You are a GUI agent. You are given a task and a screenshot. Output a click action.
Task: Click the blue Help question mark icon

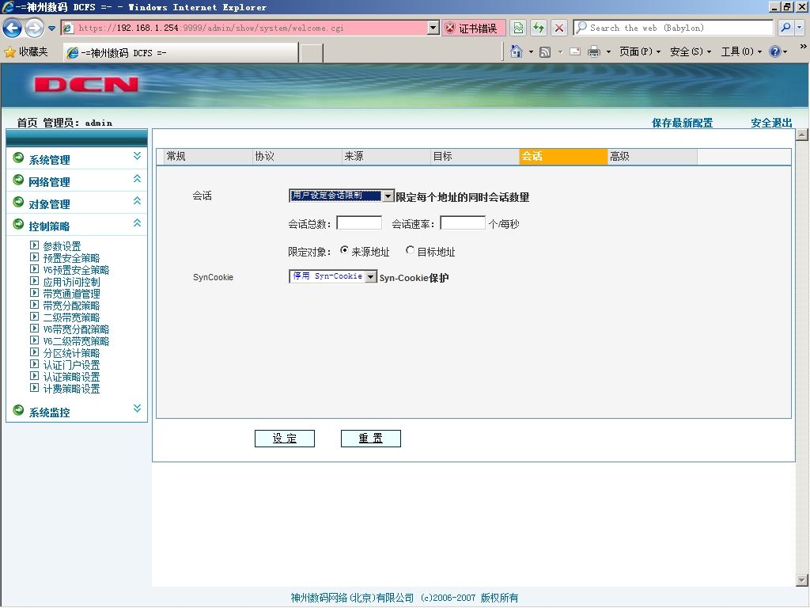[x=775, y=51]
